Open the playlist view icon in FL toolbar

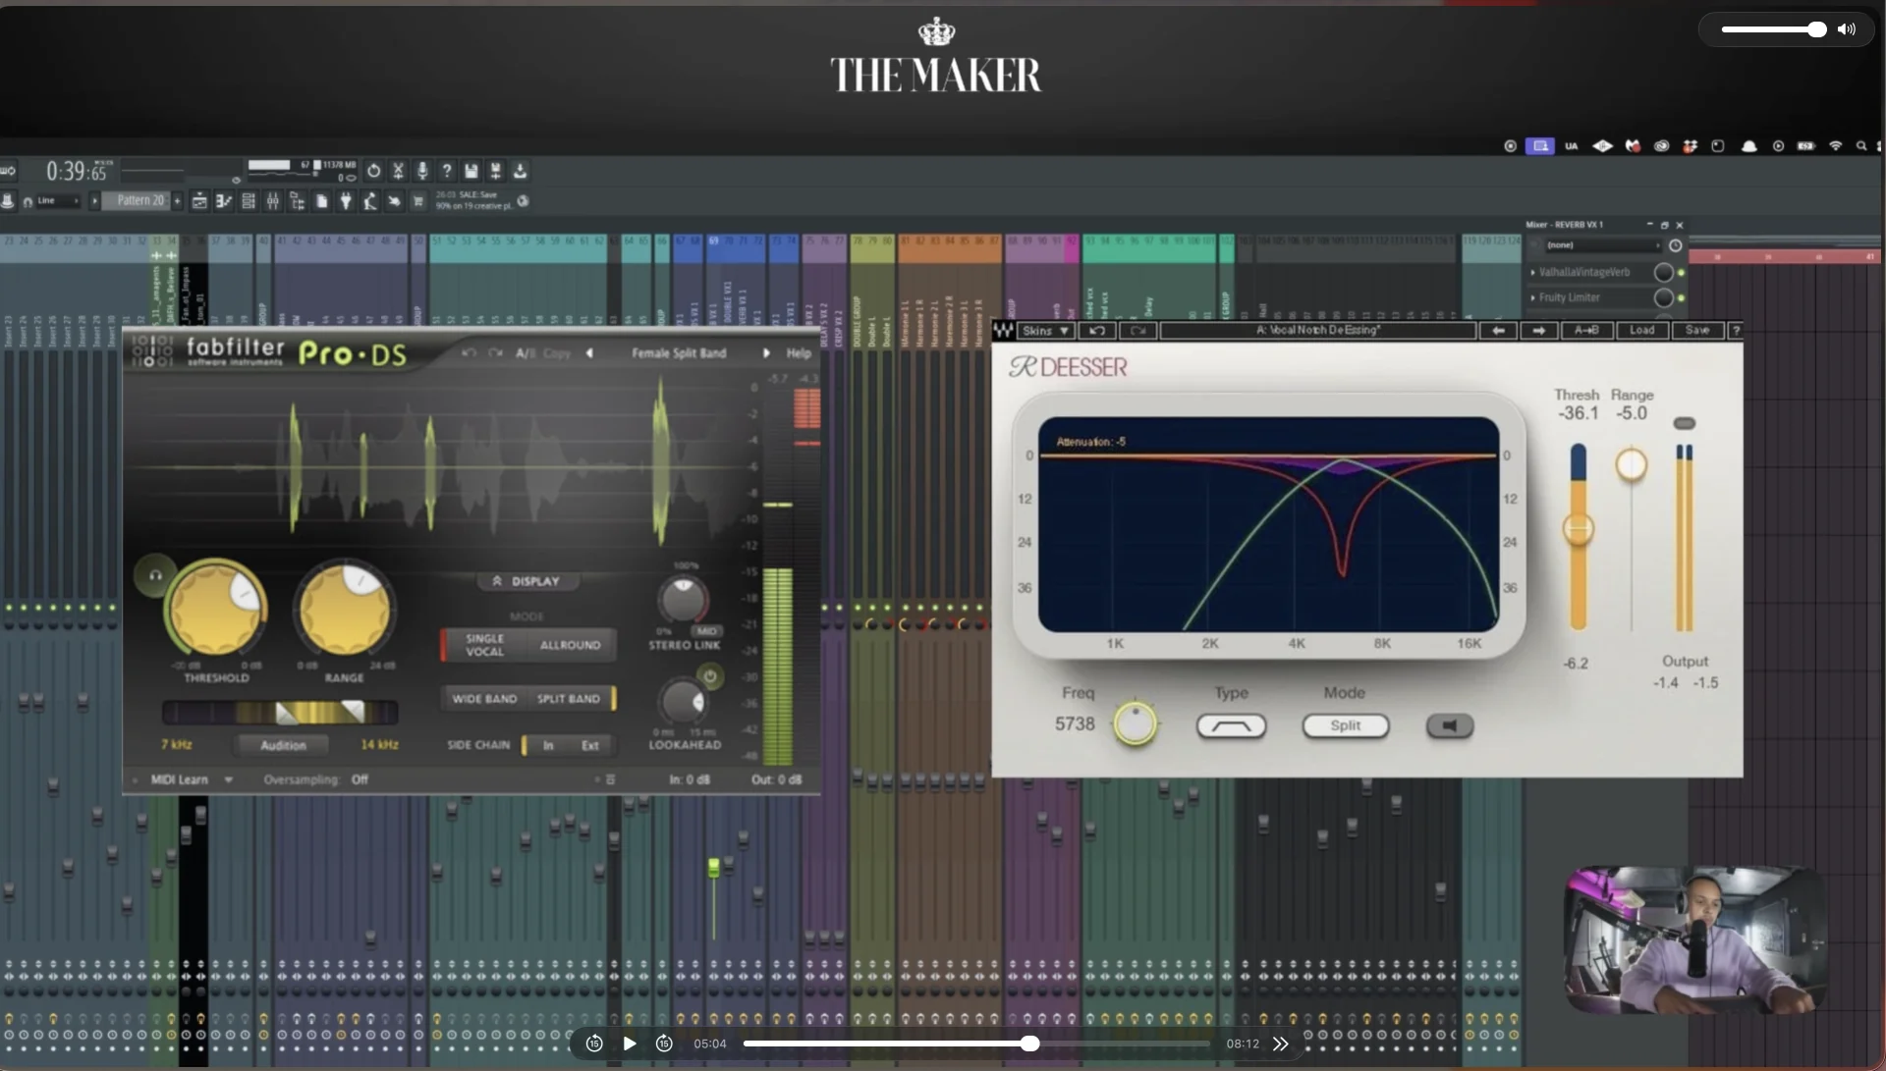[199, 201]
